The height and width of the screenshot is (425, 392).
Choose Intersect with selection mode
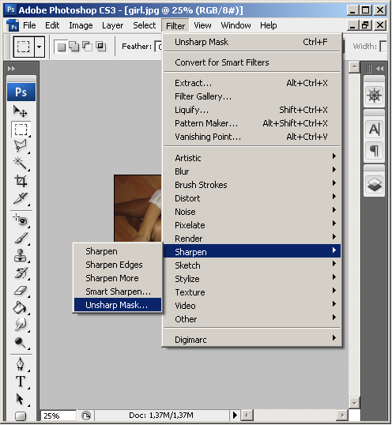(x=100, y=47)
